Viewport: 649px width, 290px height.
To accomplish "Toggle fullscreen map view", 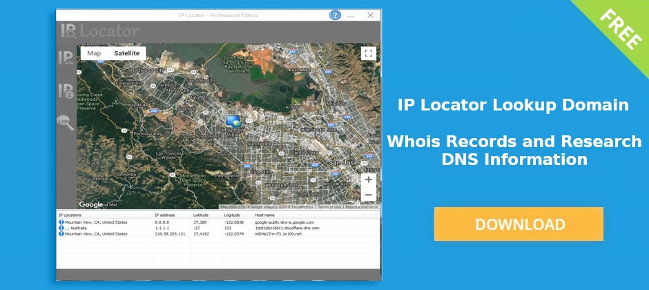I will click(369, 53).
